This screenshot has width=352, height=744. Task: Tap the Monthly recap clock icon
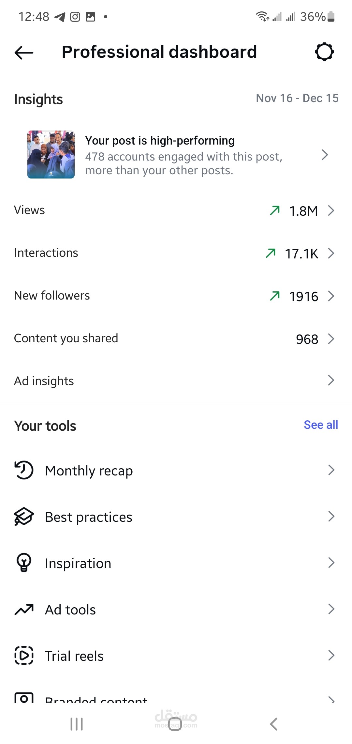[24, 470]
